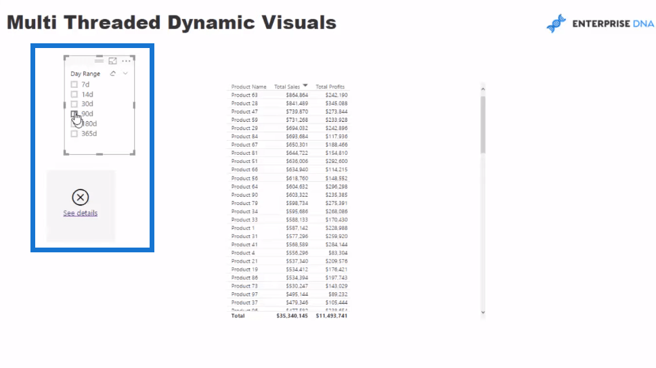Select the Product 86 row name

pyautogui.click(x=244, y=277)
